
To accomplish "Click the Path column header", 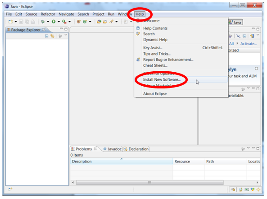I will click(226, 162).
